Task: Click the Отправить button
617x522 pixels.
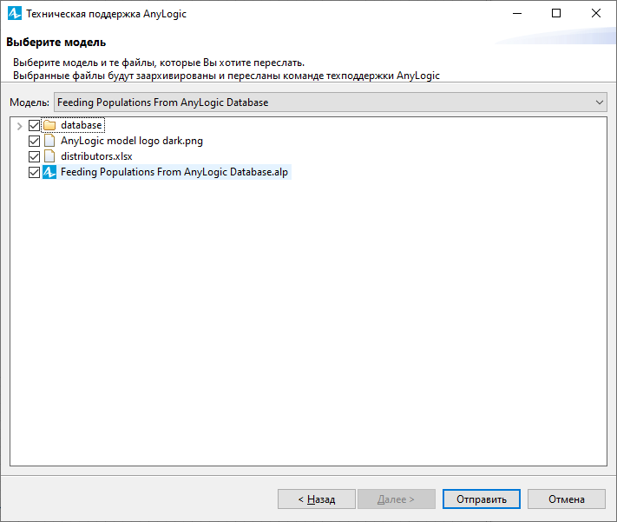Action: (x=482, y=499)
